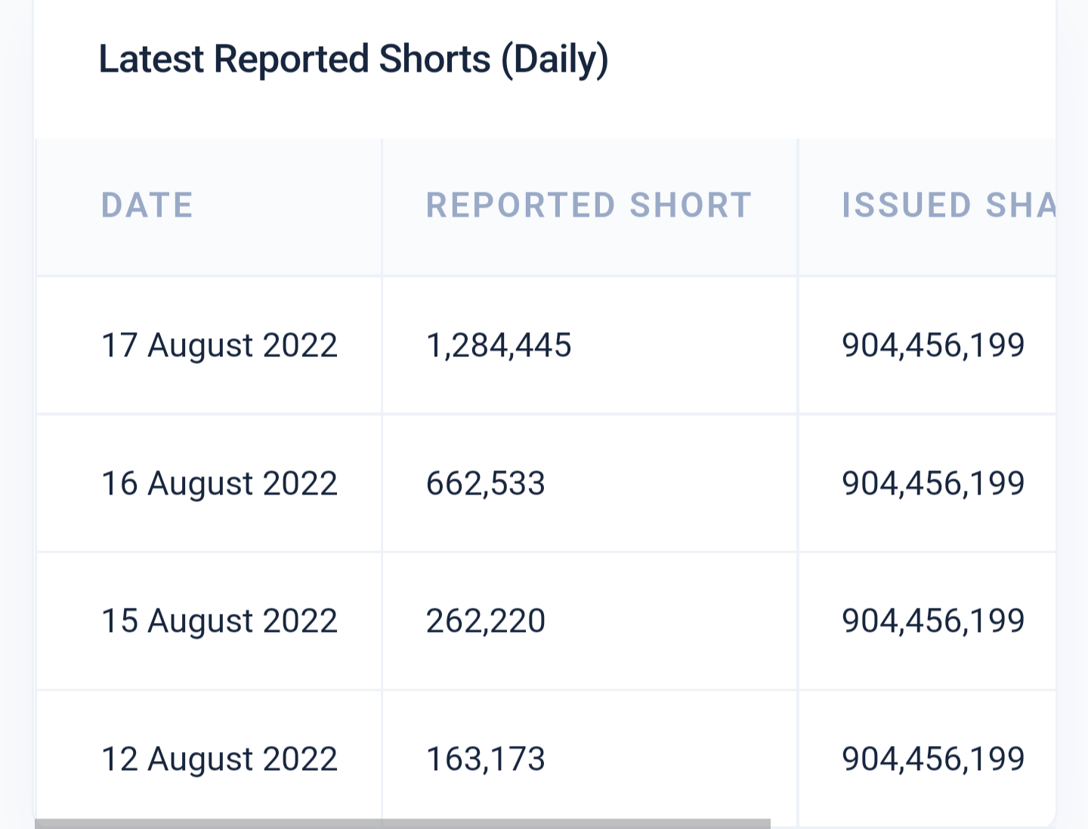Click the word SHORT in the column header
The height and width of the screenshot is (829, 1088).
click(691, 205)
